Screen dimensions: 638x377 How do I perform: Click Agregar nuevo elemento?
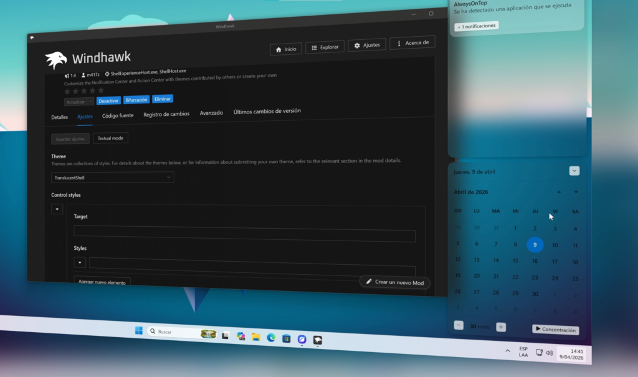(x=102, y=282)
